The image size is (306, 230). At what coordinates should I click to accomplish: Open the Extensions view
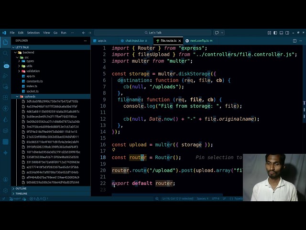[x=5, y=97]
